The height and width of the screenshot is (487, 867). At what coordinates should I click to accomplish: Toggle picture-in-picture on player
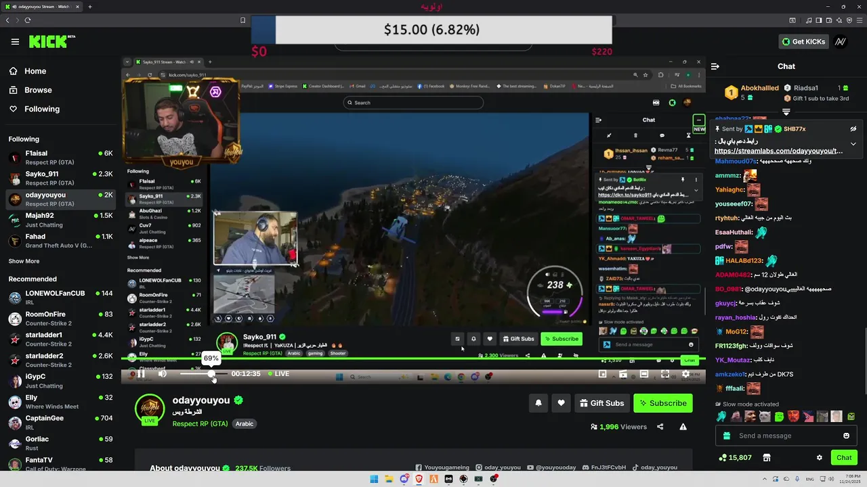(602, 374)
